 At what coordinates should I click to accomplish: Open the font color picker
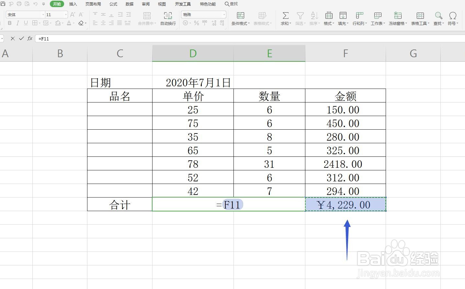coord(69,23)
